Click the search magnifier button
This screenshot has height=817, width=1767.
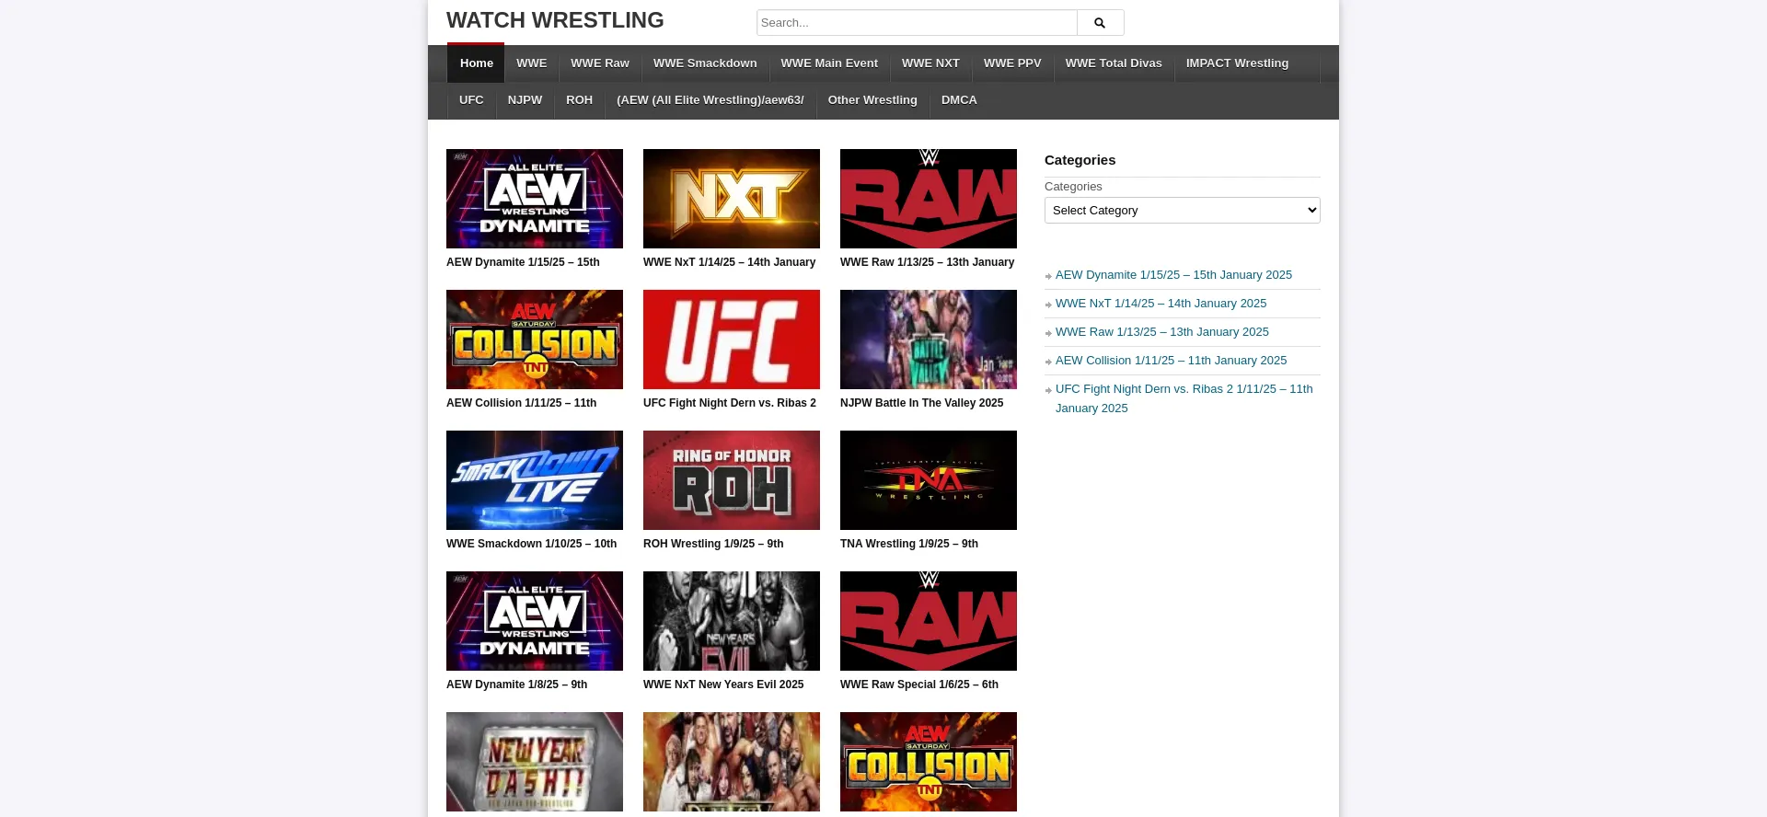[1100, 22]
